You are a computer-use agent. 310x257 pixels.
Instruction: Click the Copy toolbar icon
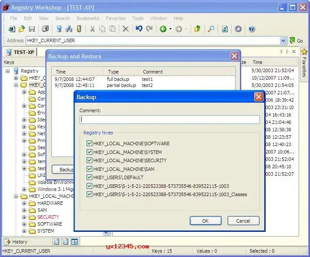click(102, 29)
